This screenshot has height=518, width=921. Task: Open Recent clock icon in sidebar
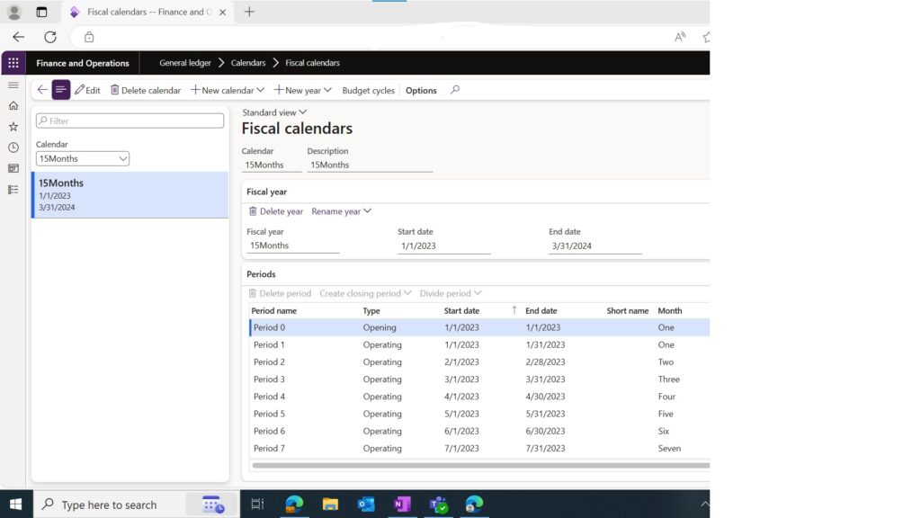pos(13,147)
